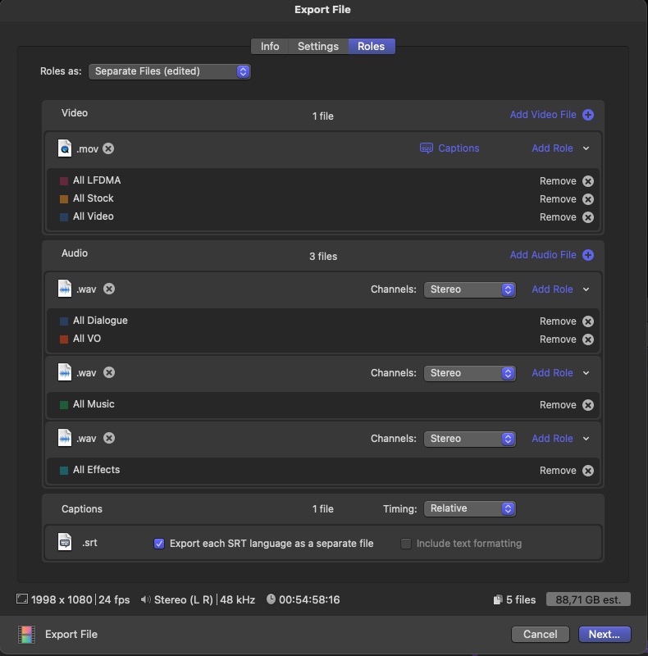The width and height of the screenshot is (648, 656).
Task: Click the remove icon for All LFDMA
Action: 587,181
